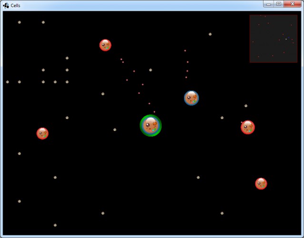Click the red cell right of the blue cell
The height and width of the screenshot is (238, 304).
click(248, 127)
